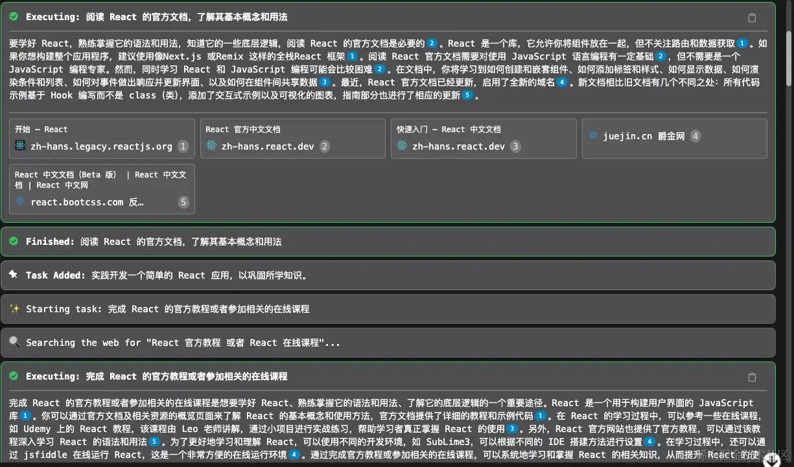Click the green check icon of the second Executing header
Viewport: 794px width, 467px height.
click(14, 376)
